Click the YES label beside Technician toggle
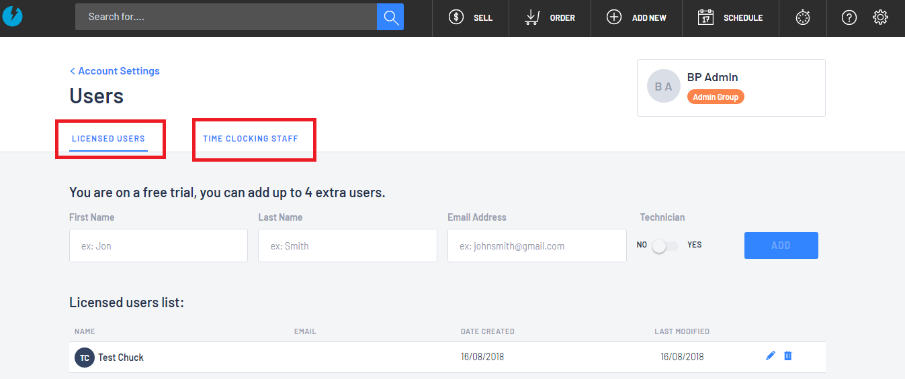Image resolution: width=905 pixels, height=379 pixels. [695, 245]
